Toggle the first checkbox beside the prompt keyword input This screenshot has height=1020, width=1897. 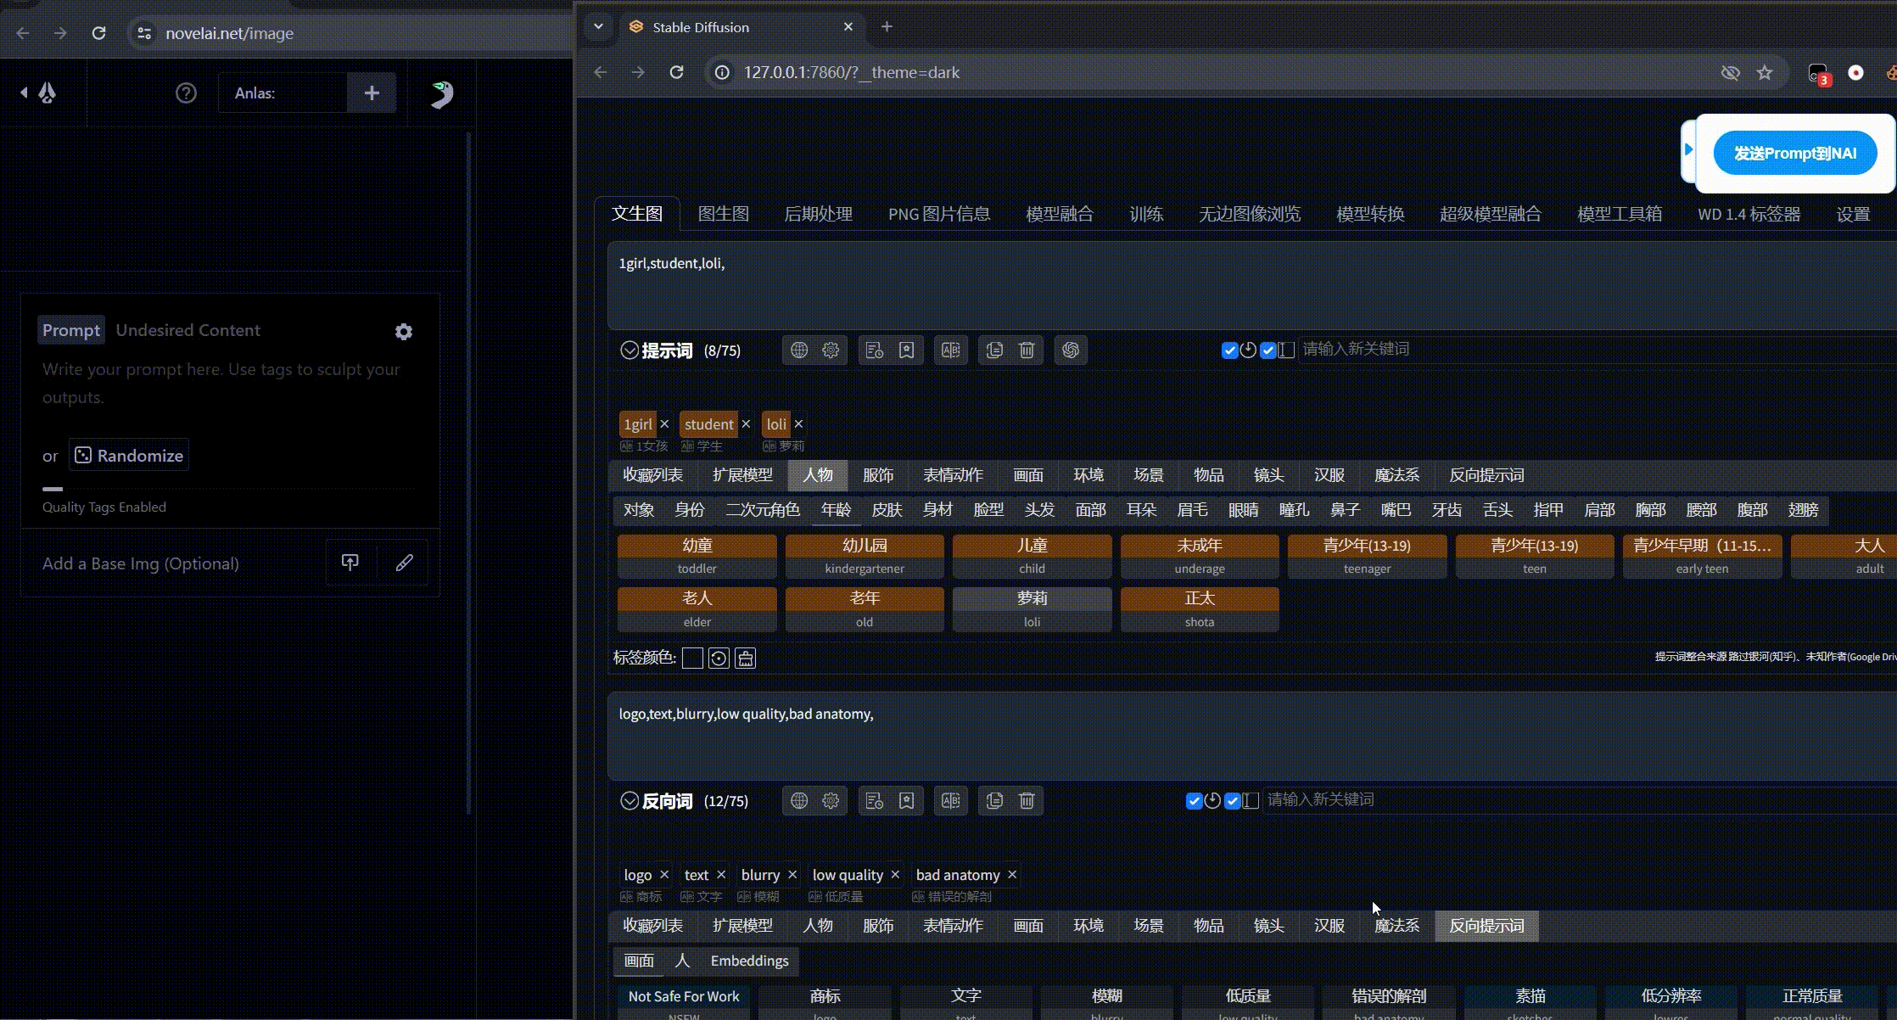tap(1229, 350)
